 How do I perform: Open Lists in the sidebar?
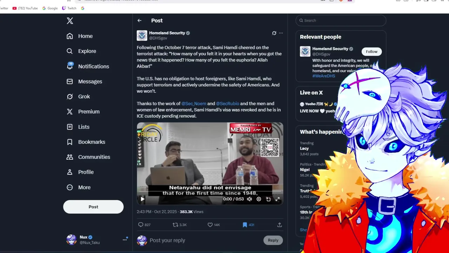click(78, 127)
